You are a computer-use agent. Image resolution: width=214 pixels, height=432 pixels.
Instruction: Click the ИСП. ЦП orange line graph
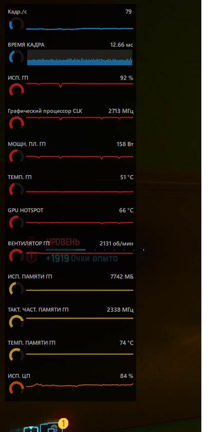(x=80, y=385)
